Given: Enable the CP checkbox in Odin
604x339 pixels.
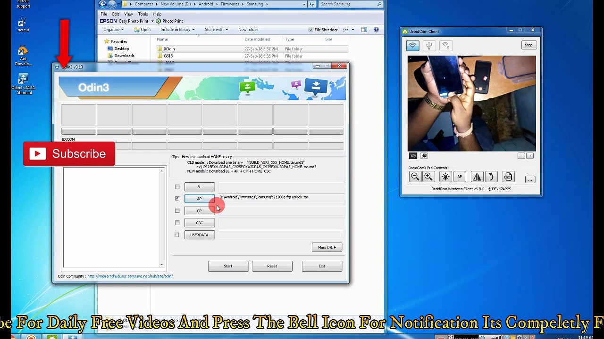Looking at the screenshot, I should (177, 211).
